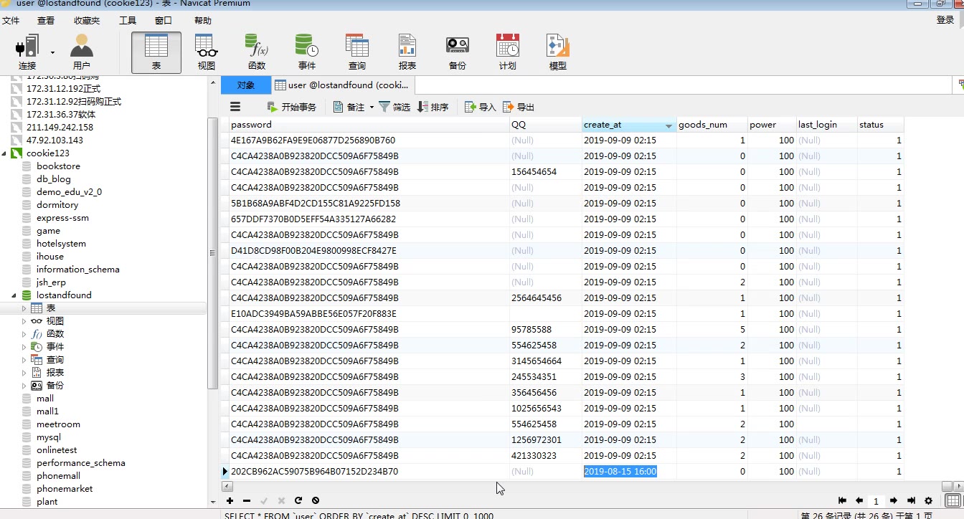The image size is (964, 519).
Task: Go to next page of records
Action: tap(894, 500)
